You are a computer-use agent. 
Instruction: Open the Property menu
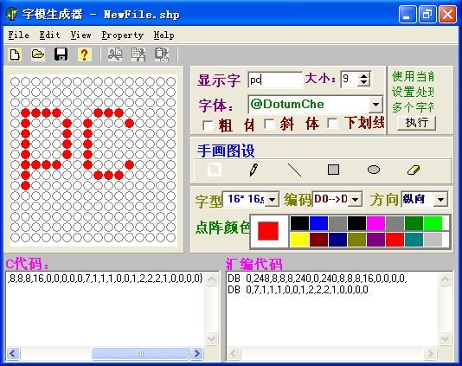coord(123,35)
